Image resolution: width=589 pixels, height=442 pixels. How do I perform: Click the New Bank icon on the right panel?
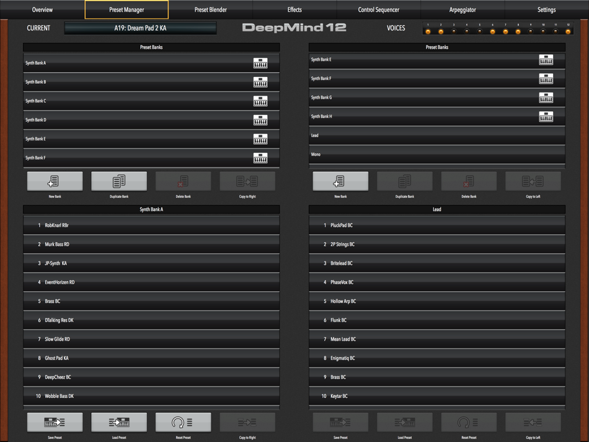coord(340,181)
